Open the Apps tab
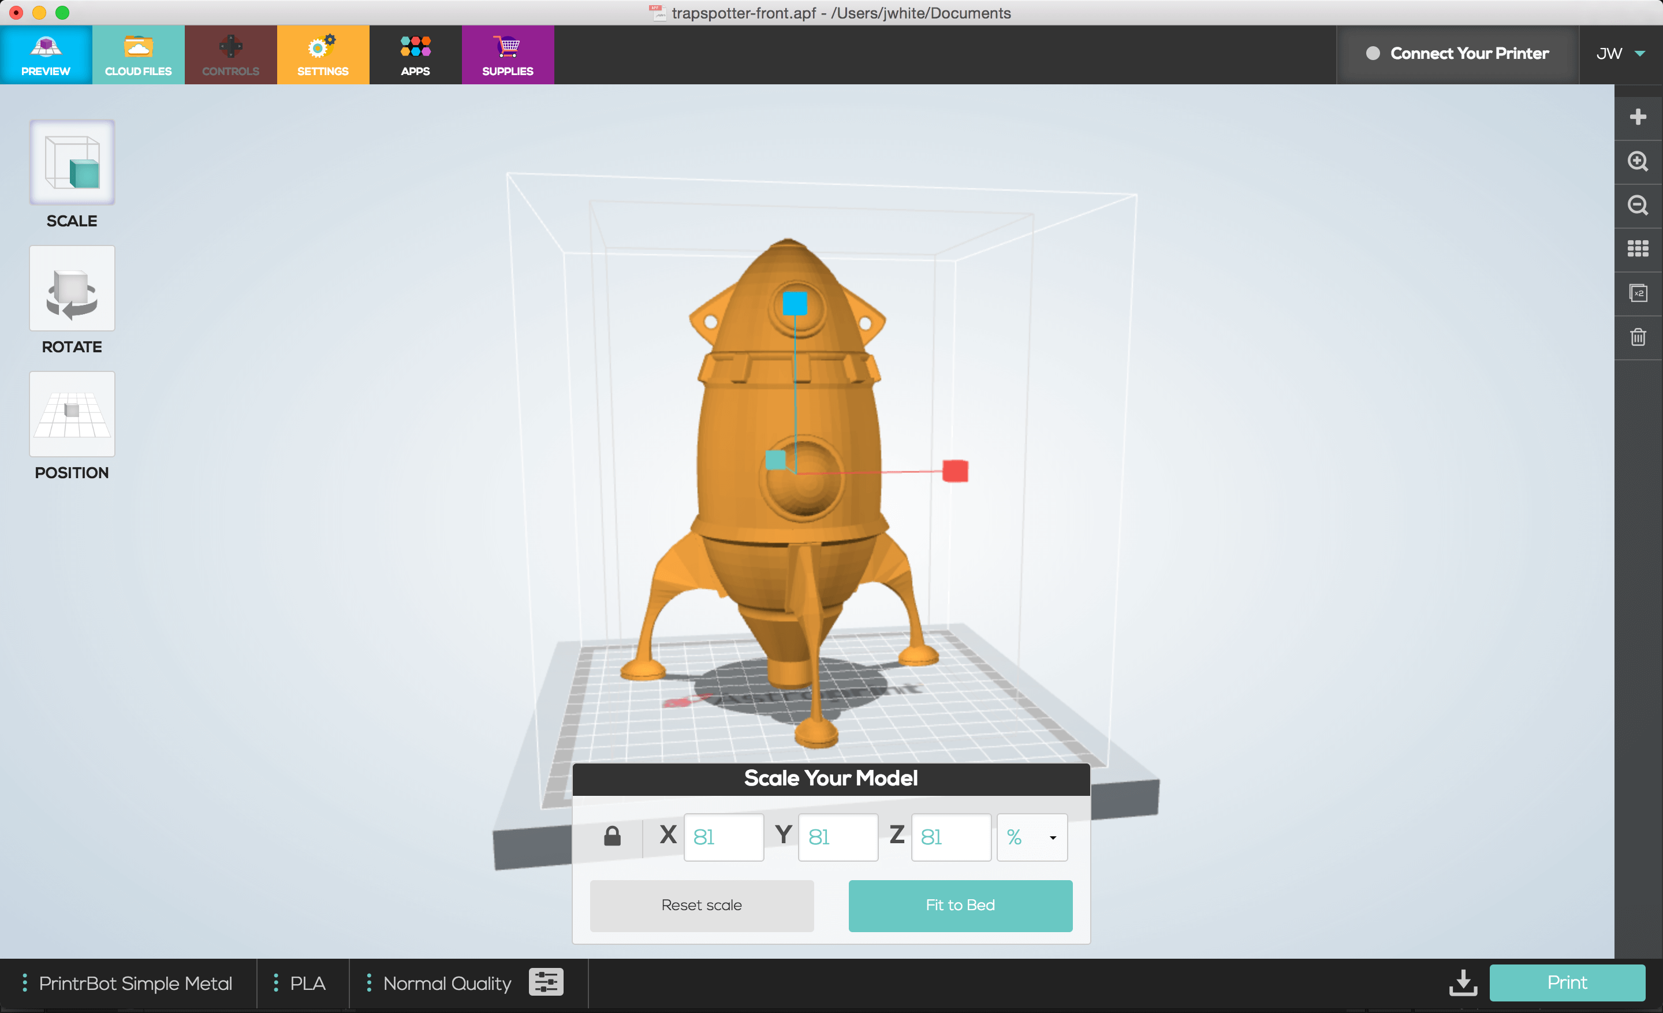The width and height of the screenshot is (1663, 1013). [416, 55]
